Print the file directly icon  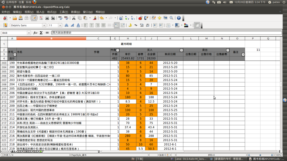point(47,18)
